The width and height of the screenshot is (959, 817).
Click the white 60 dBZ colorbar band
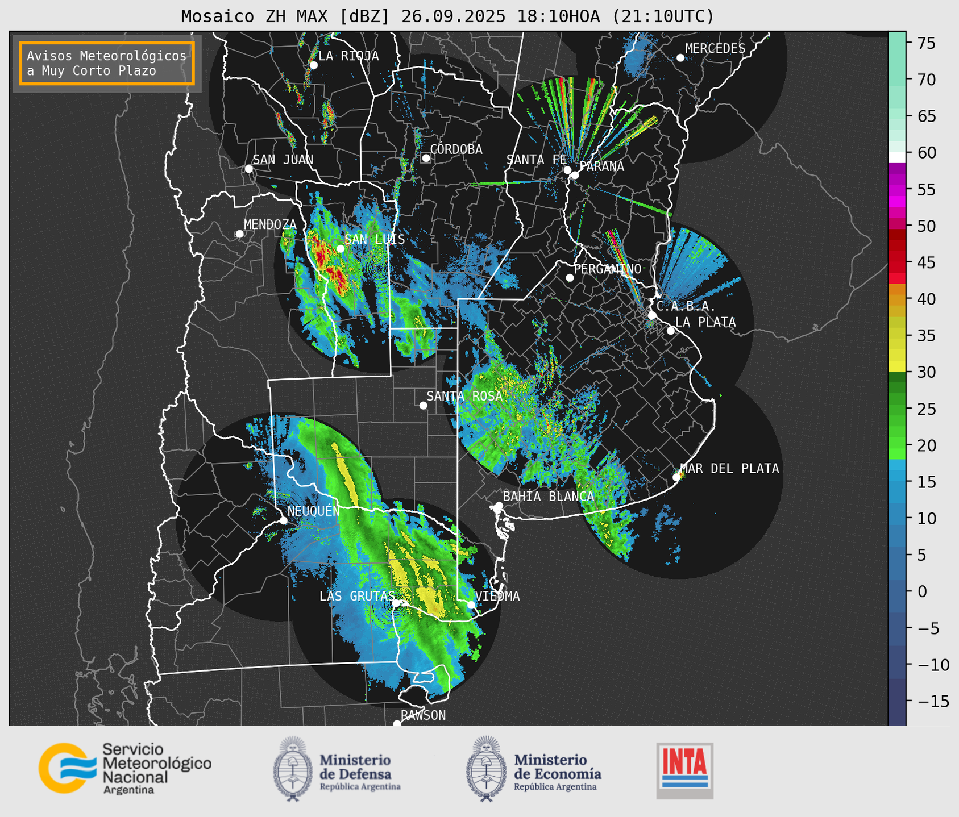(897, 157)
